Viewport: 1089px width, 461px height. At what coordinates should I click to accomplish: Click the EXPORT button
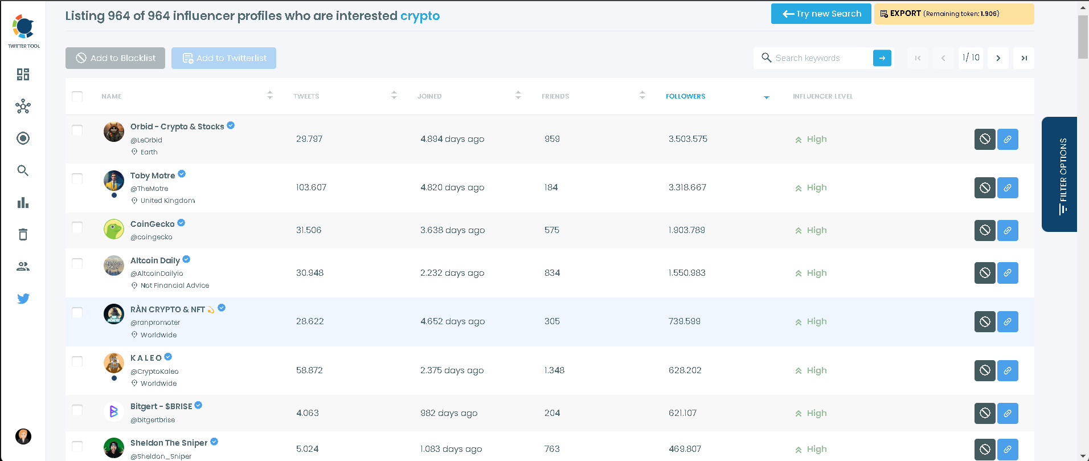click(954, 14)
